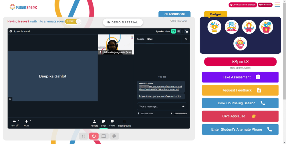Screen dimensions: 286x144
Task: Click fullscreen button below the call
Action: pos(84,136)
